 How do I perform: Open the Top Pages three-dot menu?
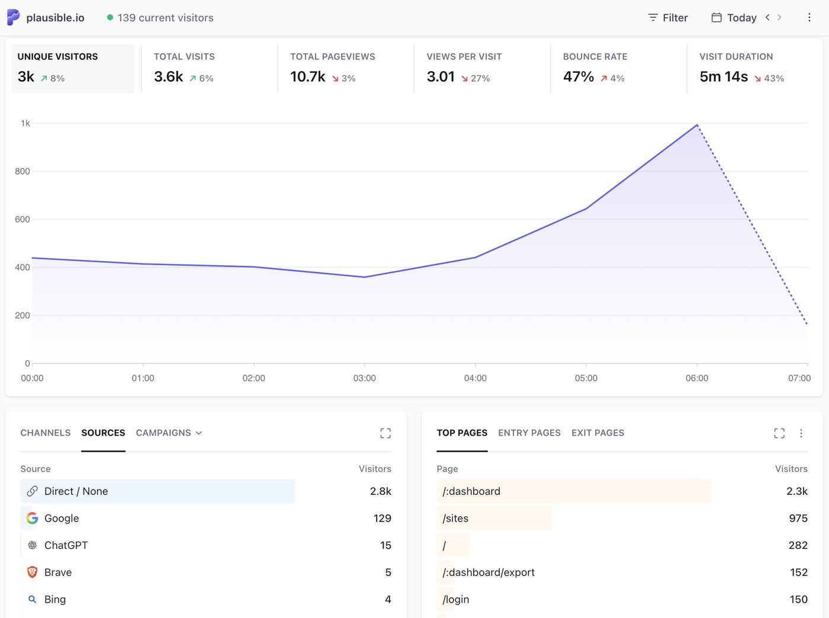point(801,433)
